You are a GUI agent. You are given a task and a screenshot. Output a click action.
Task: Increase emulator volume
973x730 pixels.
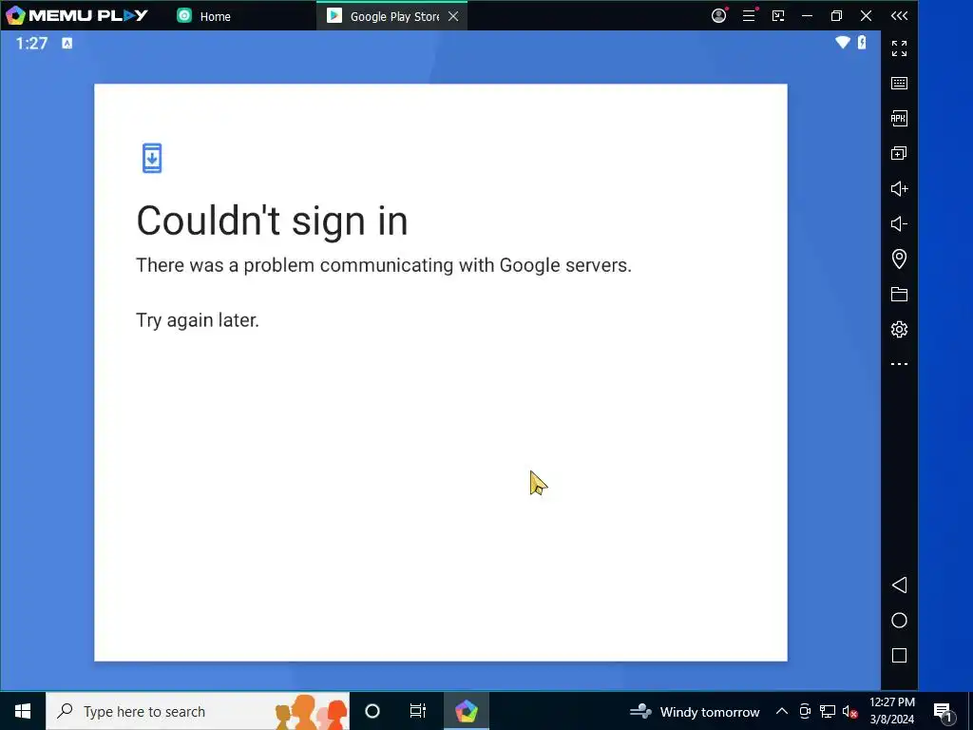coord(899,189)
